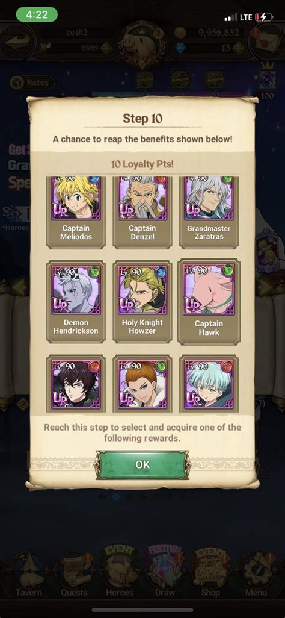The height and width of the screenshot is (618, 285).
Task: Open the Quests scroll icon
Action: [x=73, y=574]
